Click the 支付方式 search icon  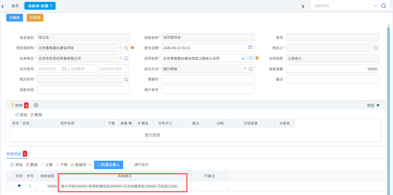click(x=251, y=69)
